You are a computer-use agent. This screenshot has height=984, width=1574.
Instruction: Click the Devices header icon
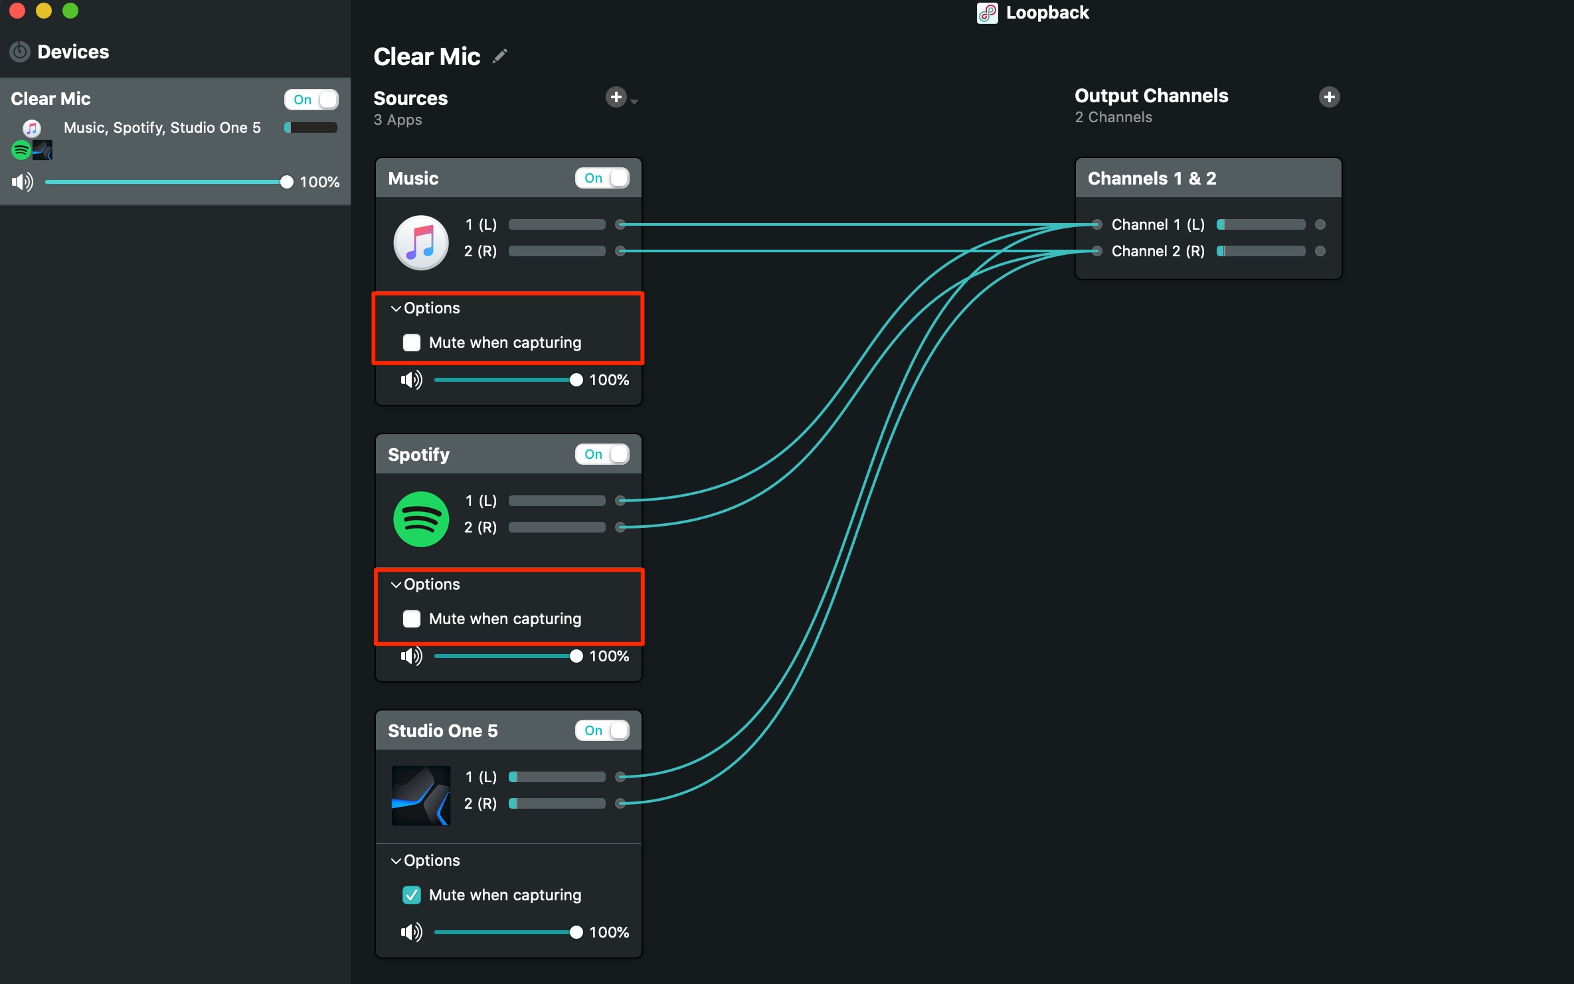pyautogui.click(x=20, y=52)
